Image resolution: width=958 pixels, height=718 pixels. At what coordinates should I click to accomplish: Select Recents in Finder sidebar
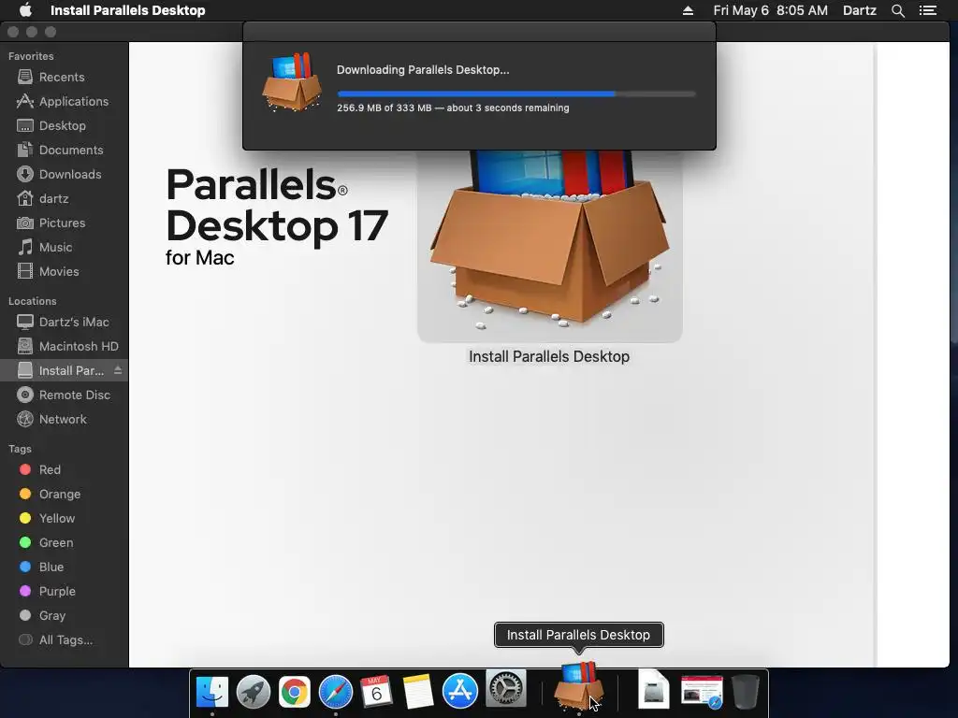(x=65, y=77)
